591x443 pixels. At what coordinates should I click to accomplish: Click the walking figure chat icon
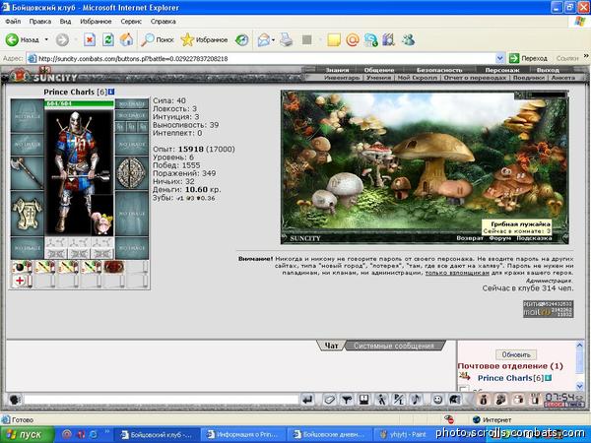pyautogui.click(x=381, y=400)
